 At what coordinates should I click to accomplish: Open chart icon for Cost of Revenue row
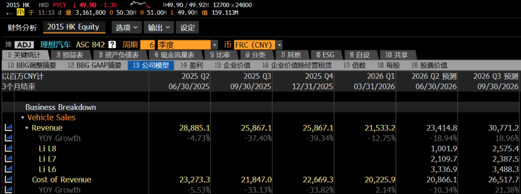coord(8,179)
